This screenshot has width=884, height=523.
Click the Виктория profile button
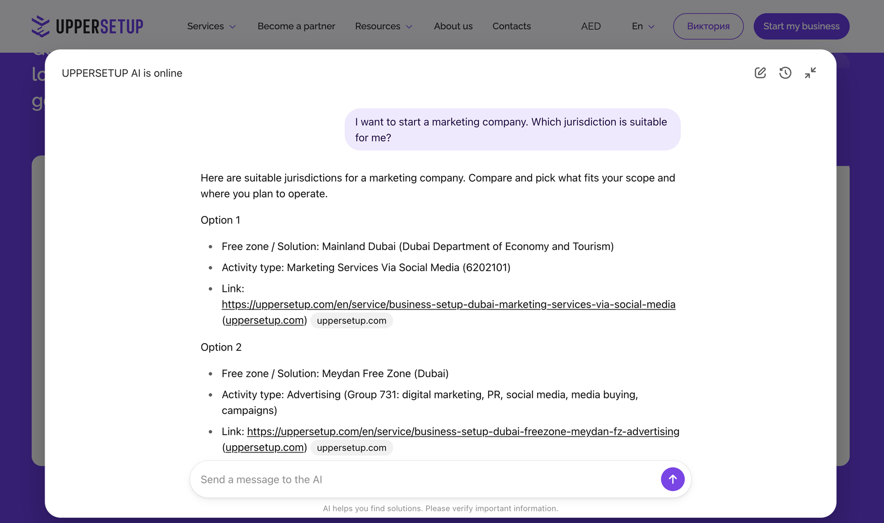pos(708,26)
